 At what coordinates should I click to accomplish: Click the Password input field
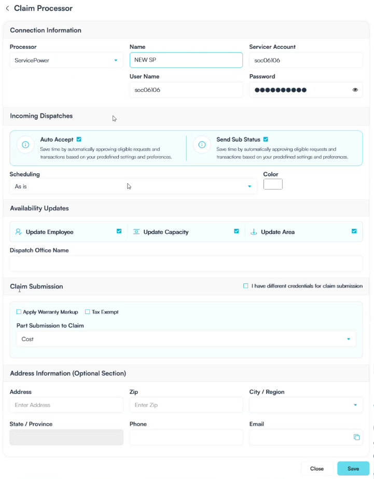click(x=306, y=90)
